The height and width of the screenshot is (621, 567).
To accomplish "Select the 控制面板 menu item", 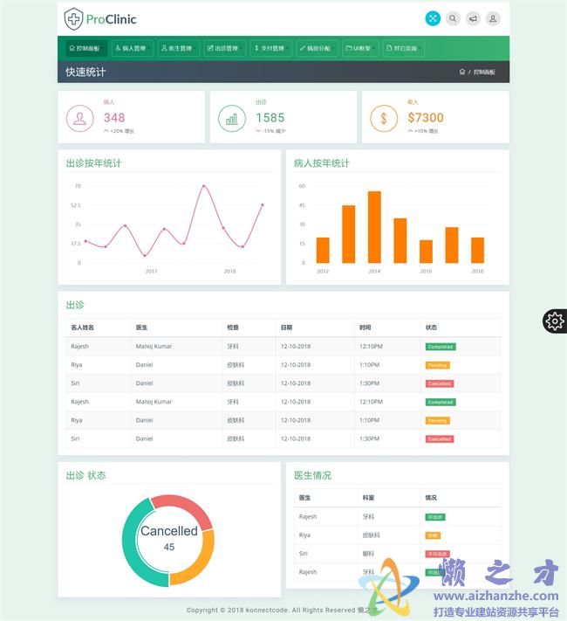I will coord(85,49).
